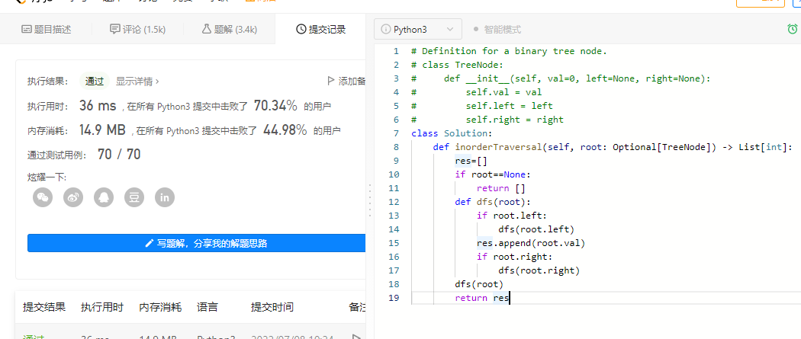
Task: Click the 'if root==None:' code line
Action: coord(493,174)
